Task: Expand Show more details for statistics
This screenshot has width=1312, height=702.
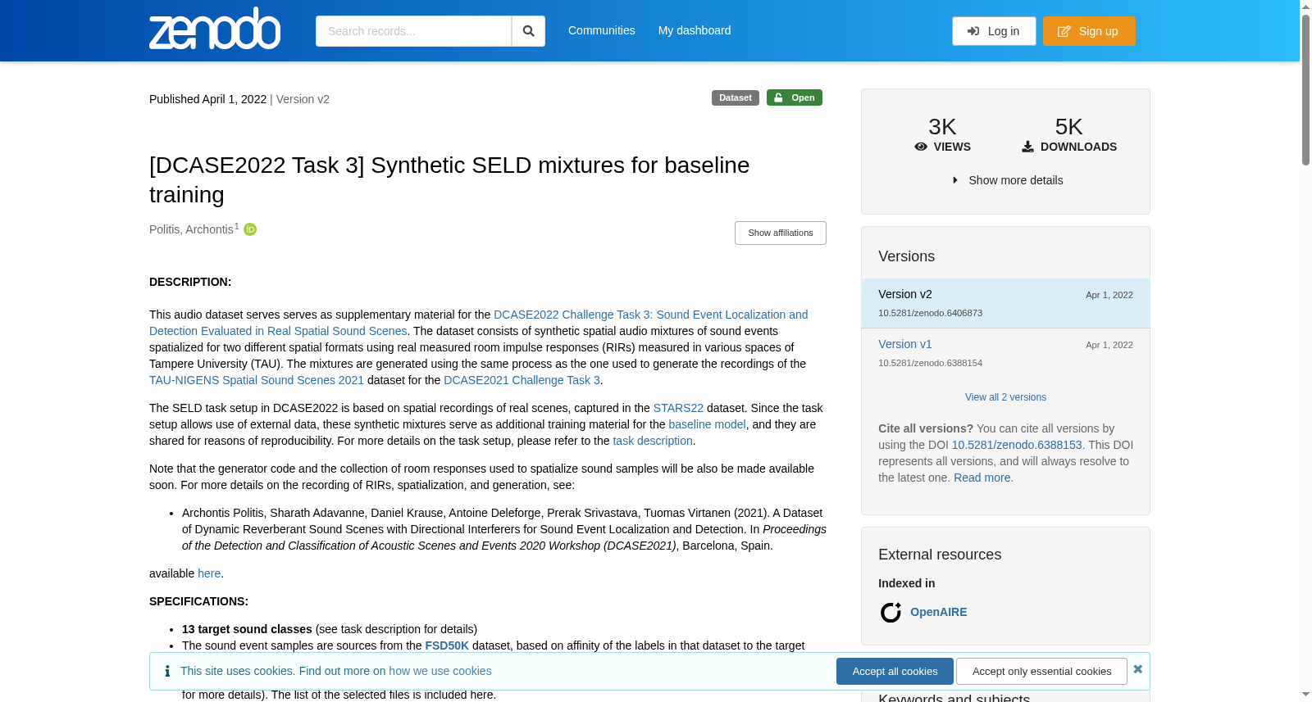Action: coord(1007,180)
